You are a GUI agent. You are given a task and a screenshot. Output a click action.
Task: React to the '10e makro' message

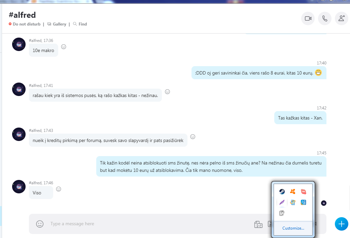tap(64, 47)
